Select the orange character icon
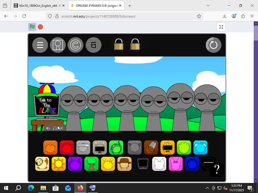258x193 pixels. coord(50,147)
